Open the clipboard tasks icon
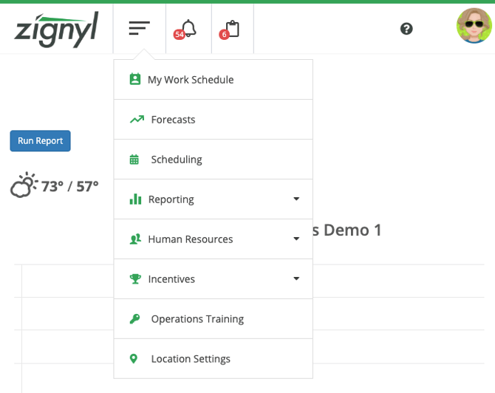 [232, 29]
